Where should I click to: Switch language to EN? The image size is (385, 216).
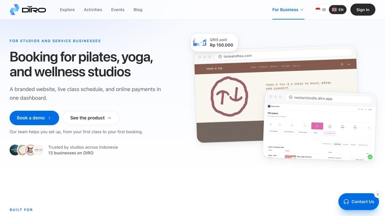tap(337, 10)
